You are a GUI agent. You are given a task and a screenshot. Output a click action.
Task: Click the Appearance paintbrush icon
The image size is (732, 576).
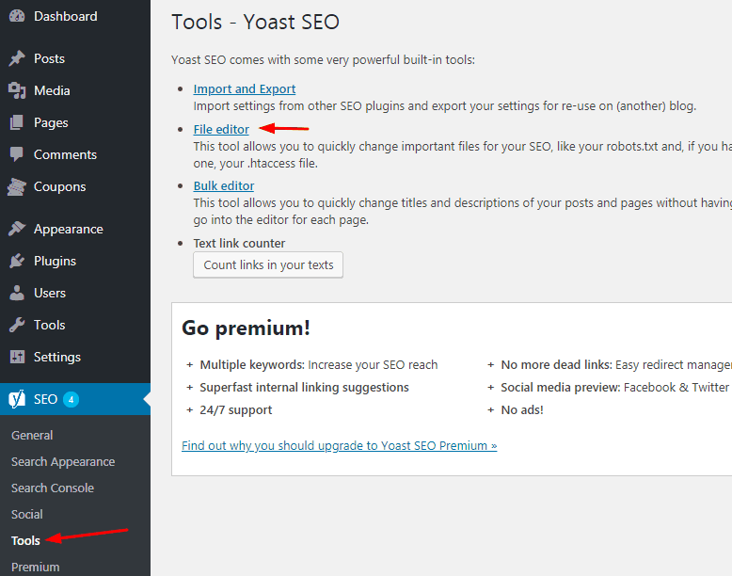(x=17, y=229)
